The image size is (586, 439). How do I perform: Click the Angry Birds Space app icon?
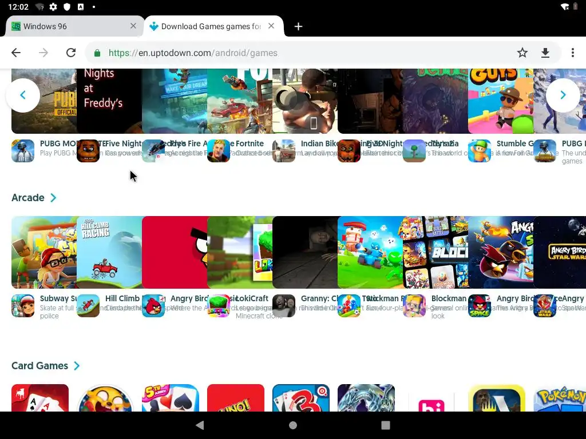click(x=480, y=306)
